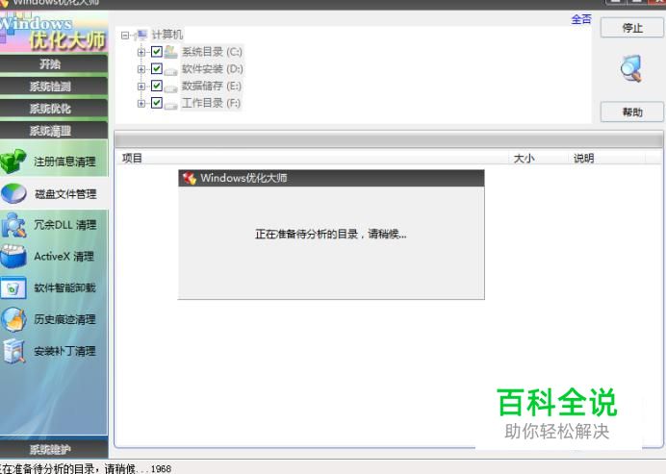666x474 pixels.
Task: Click the 停止 button
Action: pos(632,28)
